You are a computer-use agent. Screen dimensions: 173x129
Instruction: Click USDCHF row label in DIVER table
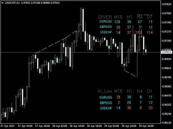click(106, 32)
